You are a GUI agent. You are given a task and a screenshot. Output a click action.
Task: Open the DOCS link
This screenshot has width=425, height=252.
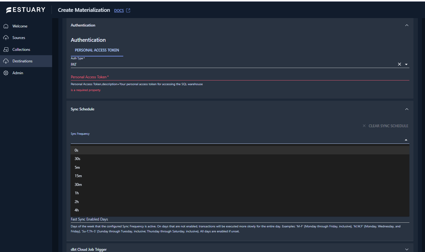point(119,11)
